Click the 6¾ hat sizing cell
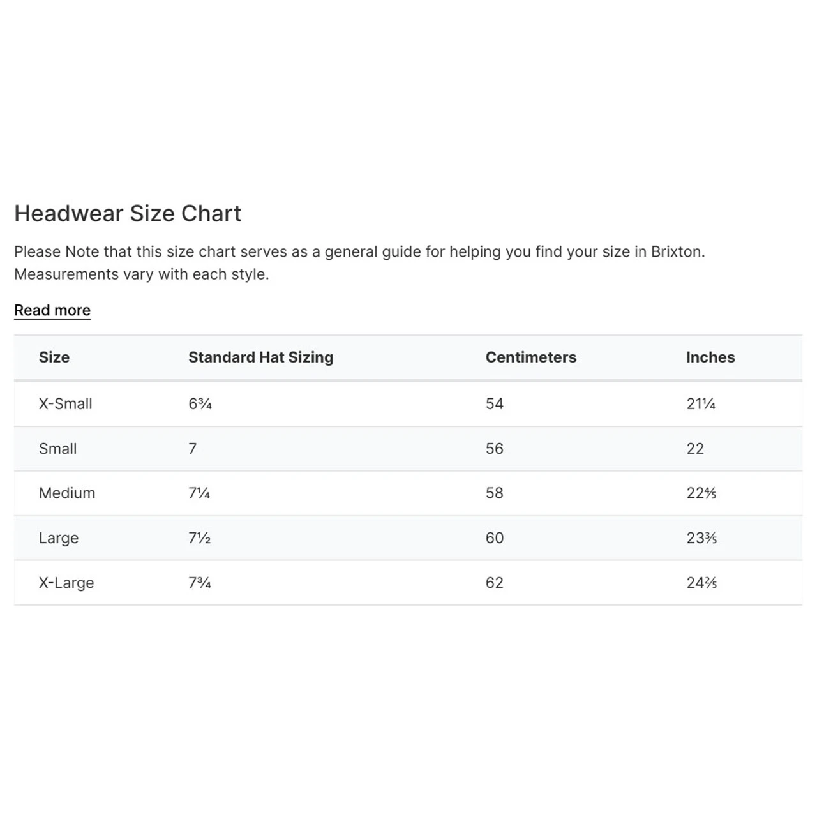Image resolution: width=817 pixels, height=817 pixels. tap(200, 404)
